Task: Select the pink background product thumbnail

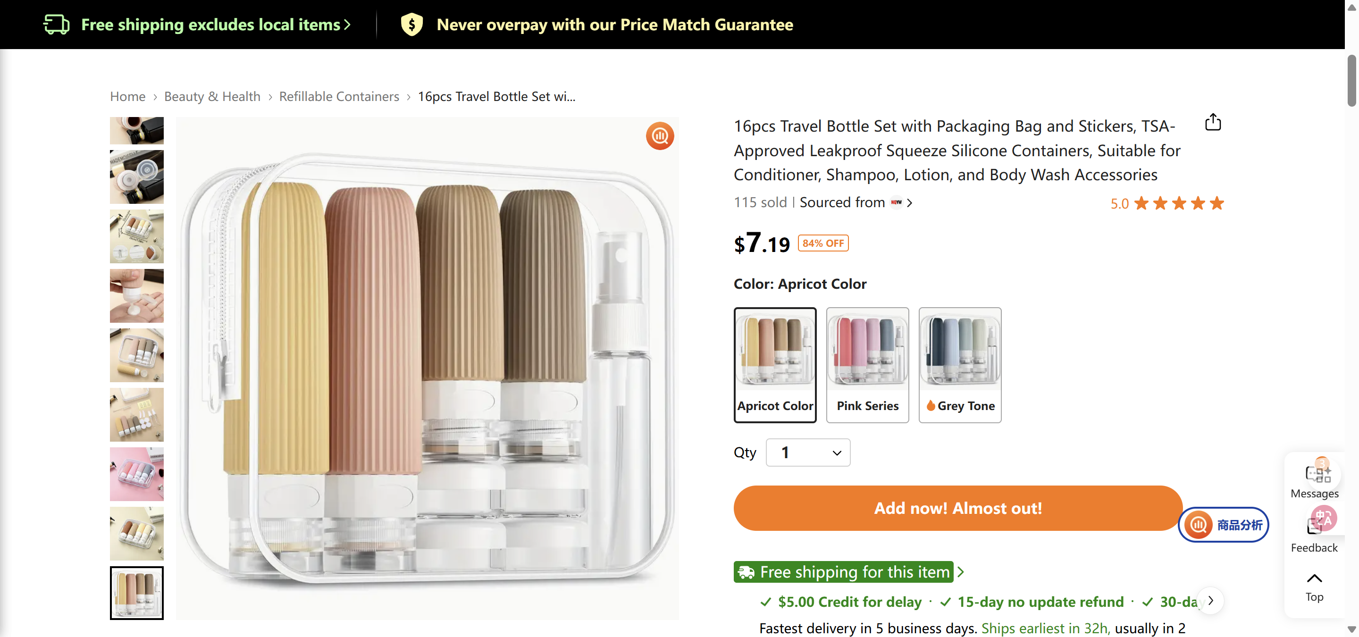Action: (136, 474)
